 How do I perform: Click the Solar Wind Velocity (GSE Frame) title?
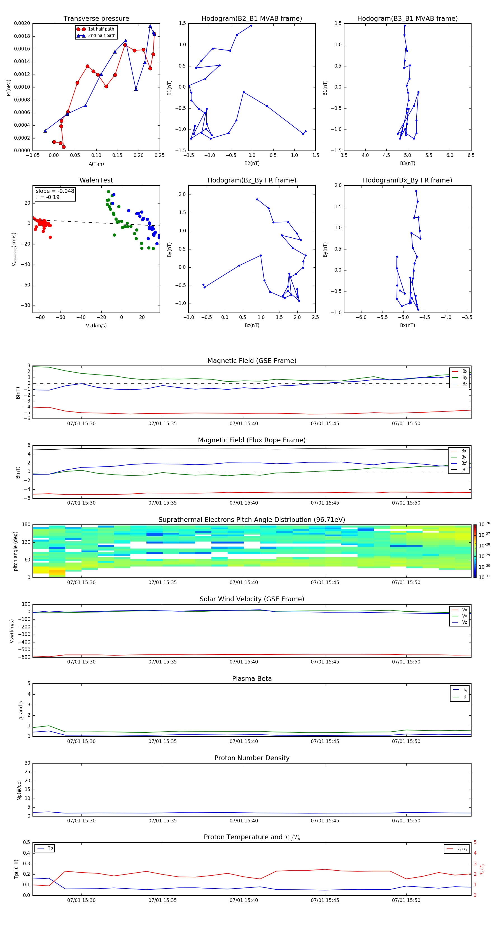[252, 599]
